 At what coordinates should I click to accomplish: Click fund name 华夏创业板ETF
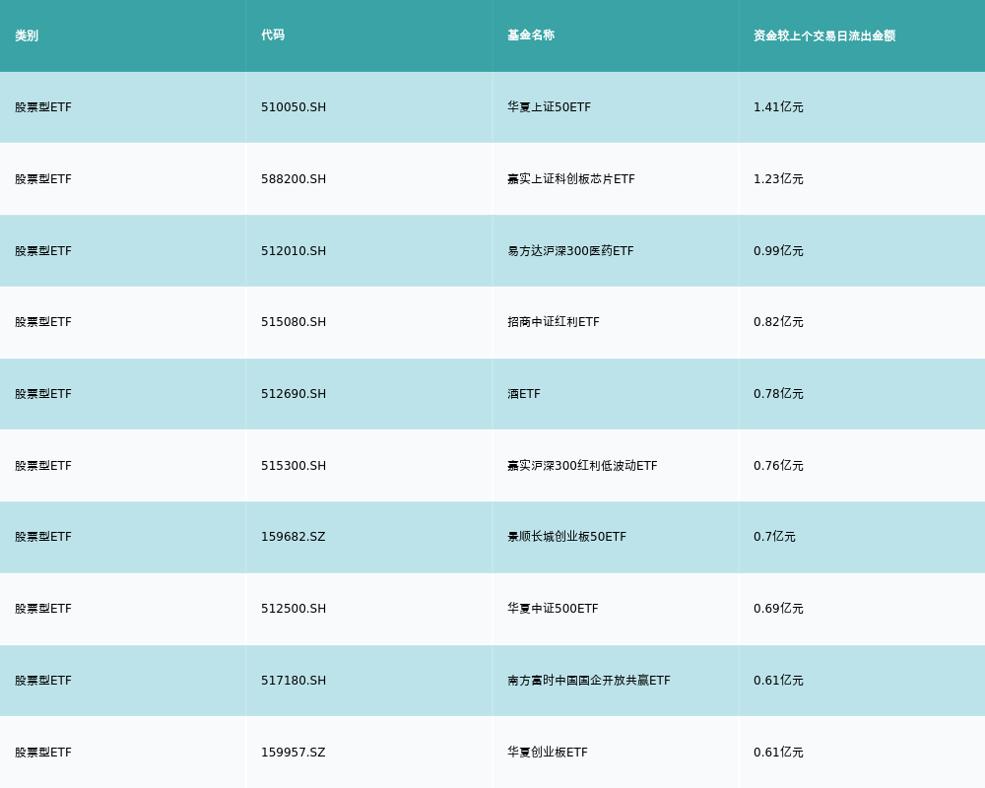click(547, 753)
